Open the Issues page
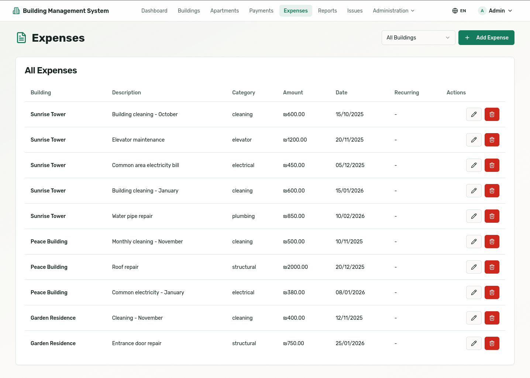Screen dimensions: 530x378 [x=355, y=11]
